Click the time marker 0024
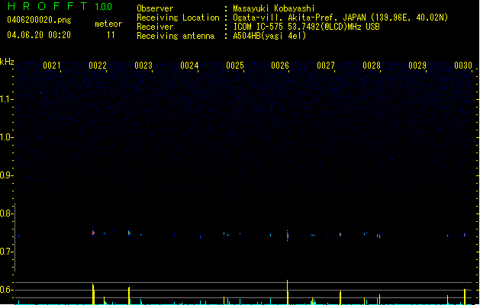The width and height of the screenshot is (480, 305). (x=189, y=65)
